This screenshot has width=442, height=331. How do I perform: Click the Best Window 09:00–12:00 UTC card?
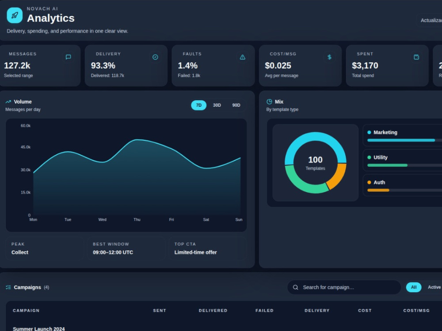tap(126, 248)
